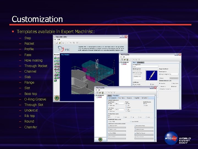Click Open folder icon in upper NewTemplate window
Viewport: 198px width, 149px height.
click(125, 59)
